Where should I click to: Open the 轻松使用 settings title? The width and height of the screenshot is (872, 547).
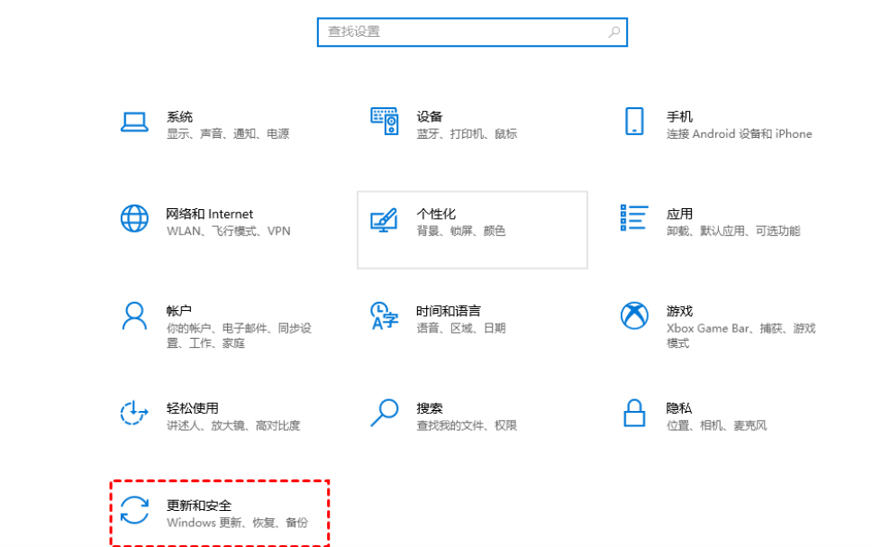pyautogui.click(x=193, y=408)
